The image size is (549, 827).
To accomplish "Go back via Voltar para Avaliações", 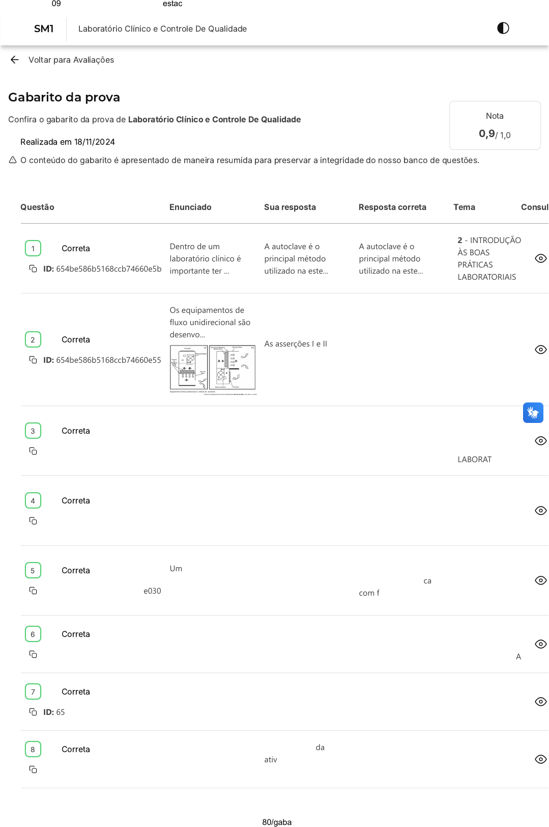I will 71,60.
